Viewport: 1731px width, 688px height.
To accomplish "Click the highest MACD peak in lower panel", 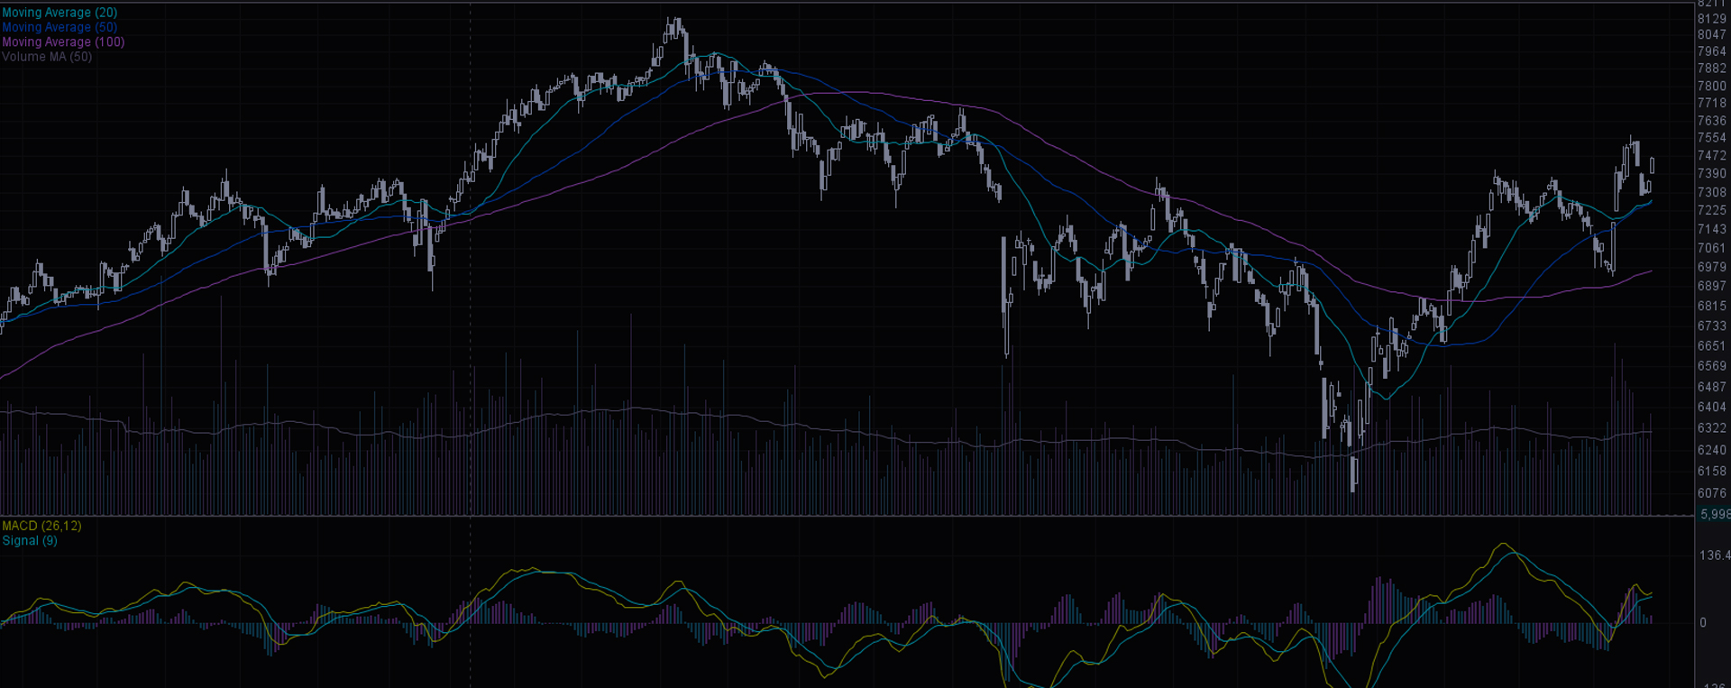I will (x=1503, y=545).
